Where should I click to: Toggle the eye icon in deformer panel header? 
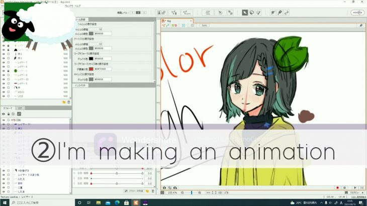4,114
